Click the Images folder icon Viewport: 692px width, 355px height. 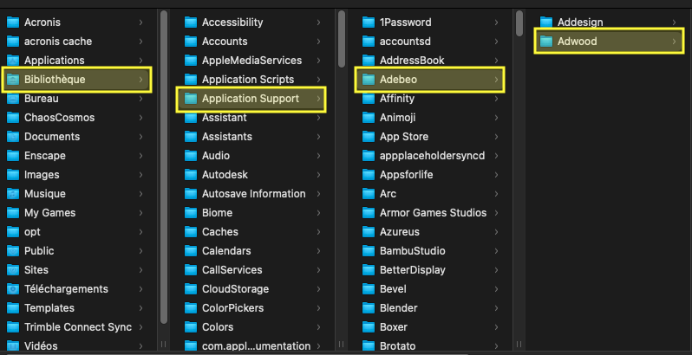pos(13,175)
